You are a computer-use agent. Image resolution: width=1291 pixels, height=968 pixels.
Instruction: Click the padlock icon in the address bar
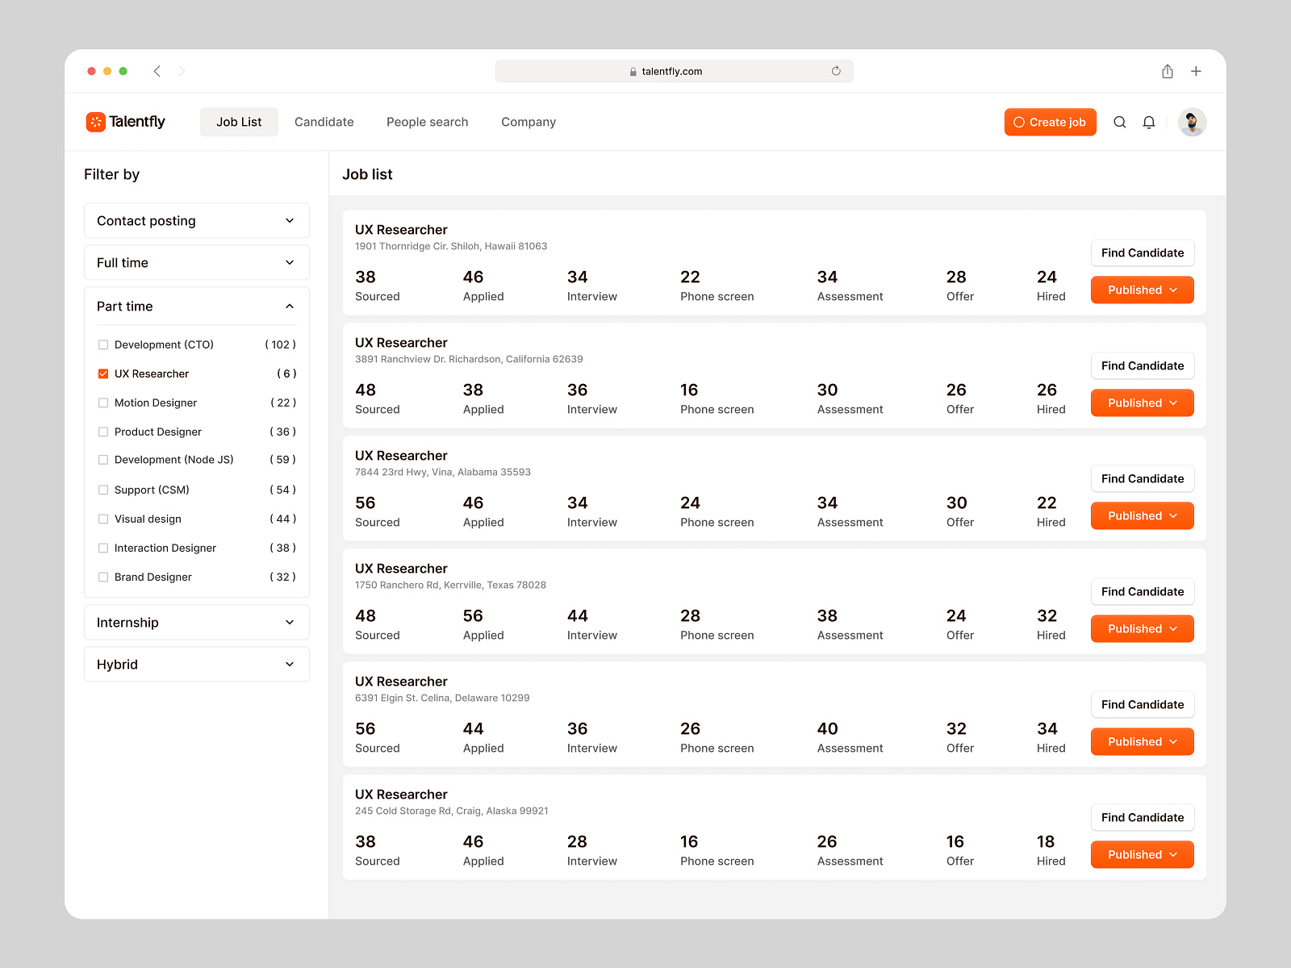633,71
